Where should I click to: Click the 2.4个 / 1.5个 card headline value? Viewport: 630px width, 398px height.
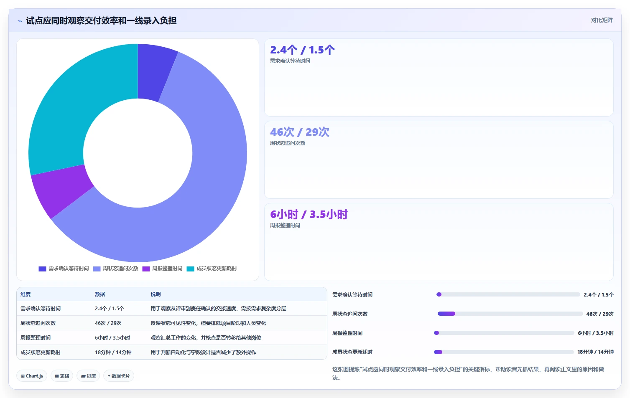(x=302, y=50)
